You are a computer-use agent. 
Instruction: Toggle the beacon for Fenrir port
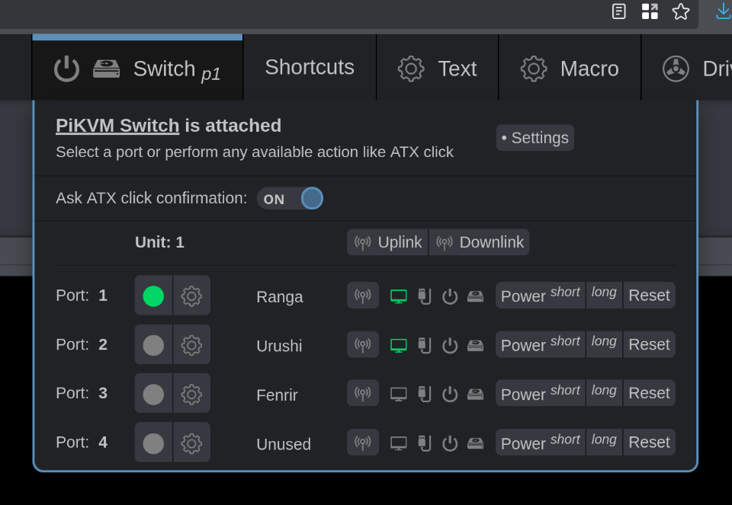363,393
